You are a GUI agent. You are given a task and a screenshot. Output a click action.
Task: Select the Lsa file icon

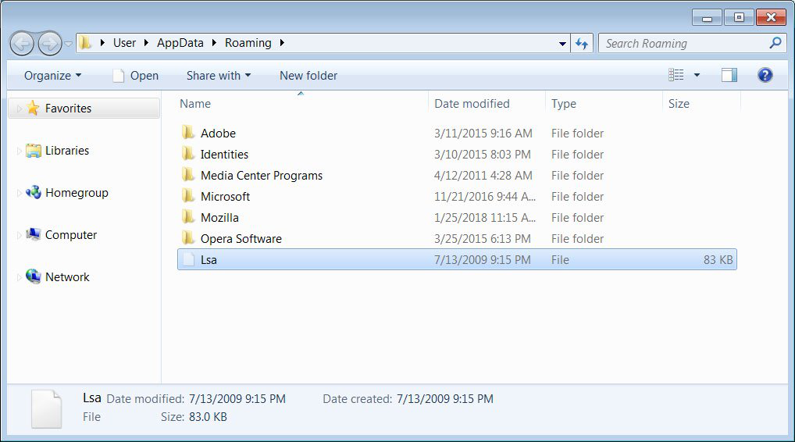pos(189,259)
